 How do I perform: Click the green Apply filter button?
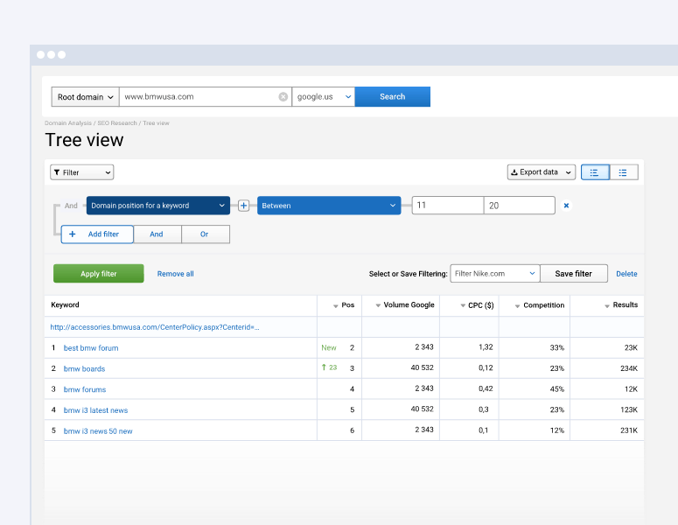[98, 274]
